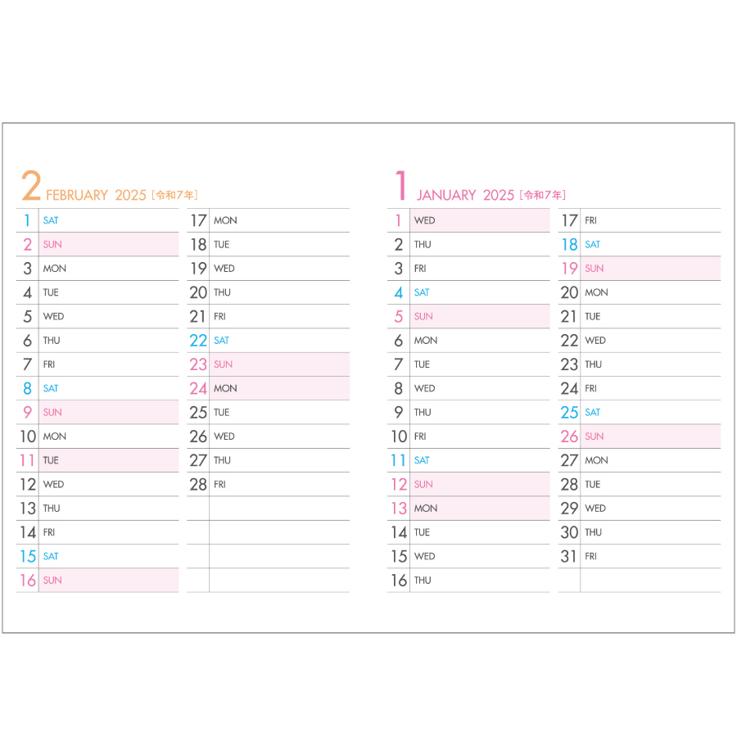Viewport: 737px width, 737px height.
Task: Click the large orange number 2
Action: (31, 186)
